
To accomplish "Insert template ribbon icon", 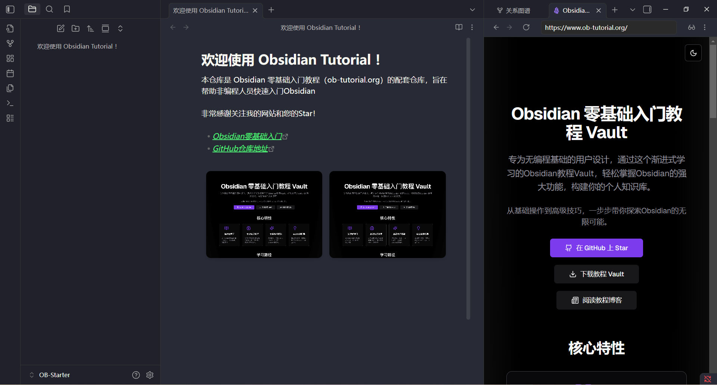I will coord(10,88).
